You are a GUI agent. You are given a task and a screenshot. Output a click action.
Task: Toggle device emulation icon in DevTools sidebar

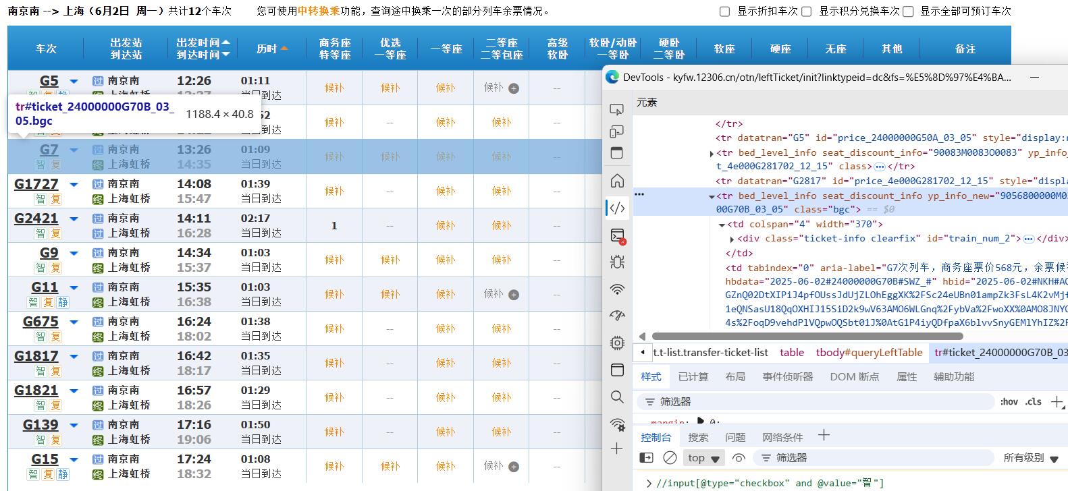click(616, 131)
